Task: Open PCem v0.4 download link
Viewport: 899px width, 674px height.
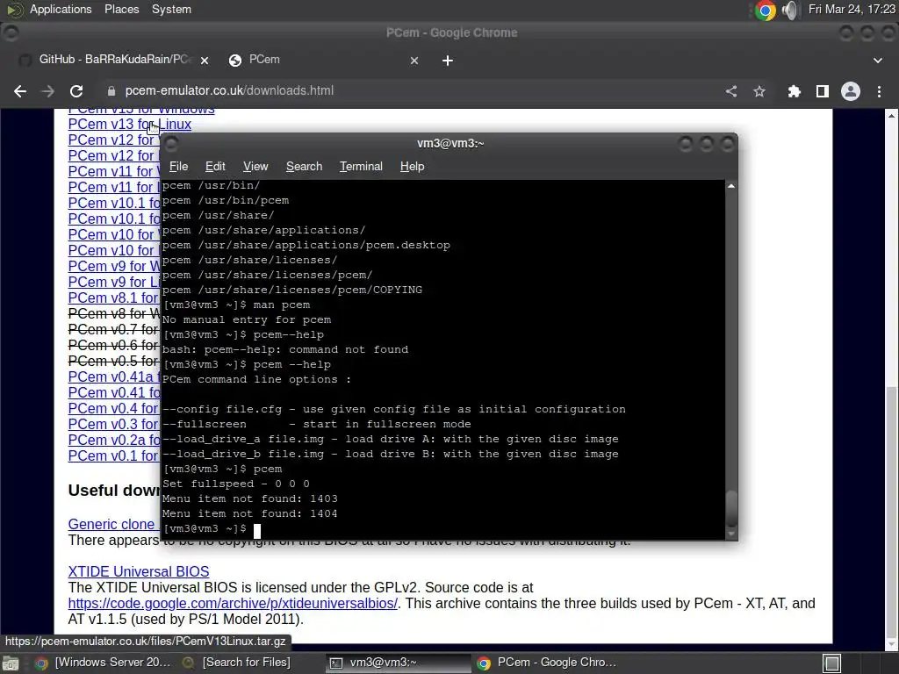Action: pos(113,409)
